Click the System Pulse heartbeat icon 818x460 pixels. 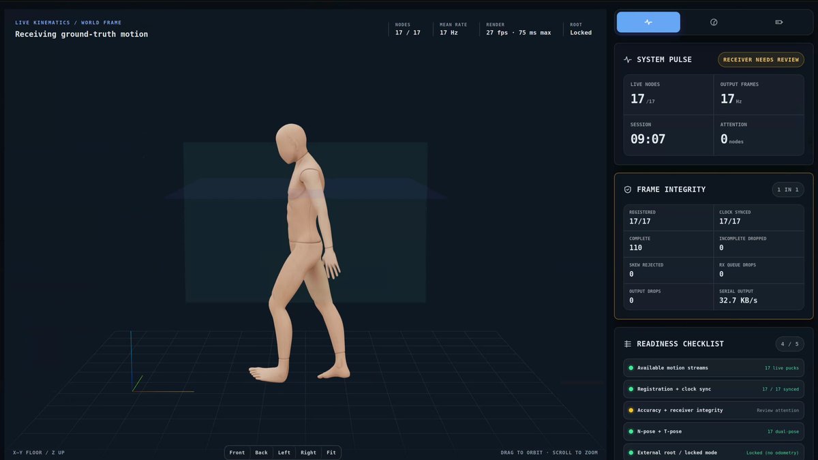click(x=628, y=60)
